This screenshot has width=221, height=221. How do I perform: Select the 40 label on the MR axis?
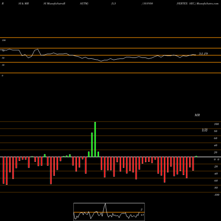pos(215,145)
